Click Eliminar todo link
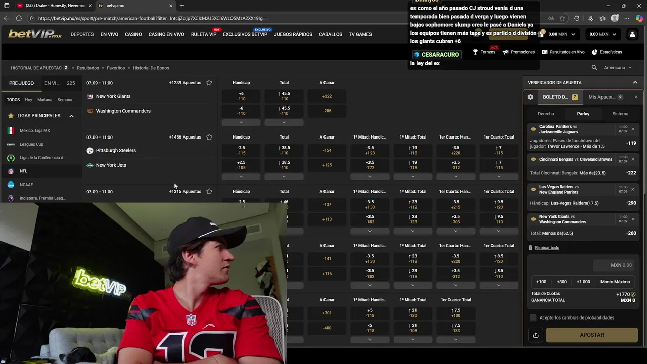 547,248
